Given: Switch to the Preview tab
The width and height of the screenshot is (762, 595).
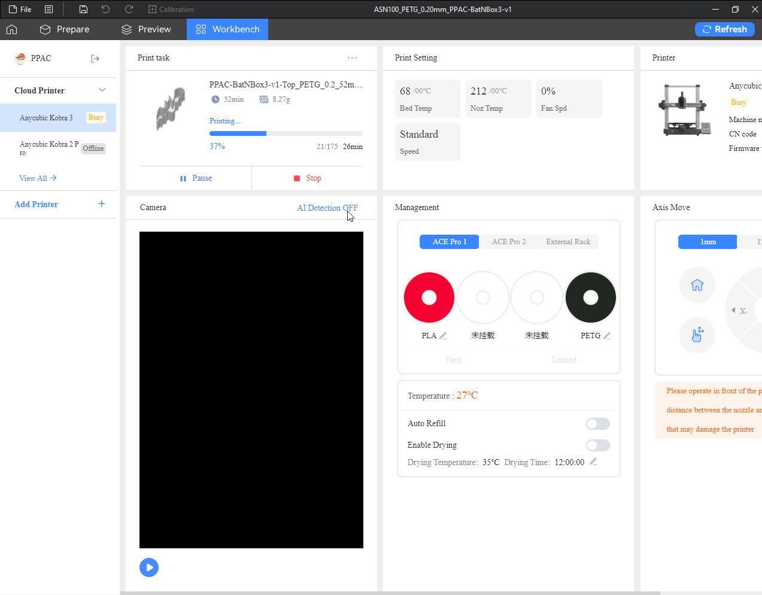Looking at the screenshot, I should click(x=146, y=29).
